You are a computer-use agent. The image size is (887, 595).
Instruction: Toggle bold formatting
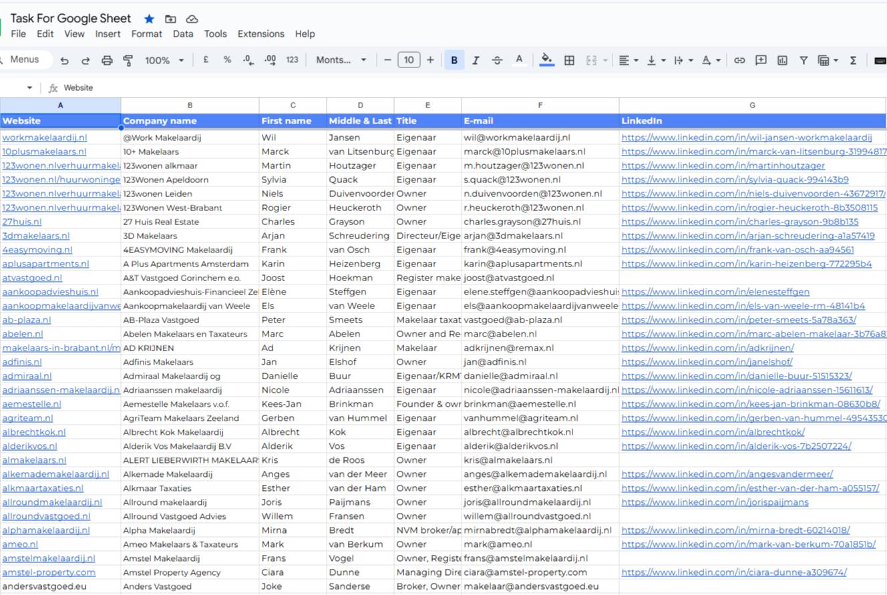click(x=454, y=60)
